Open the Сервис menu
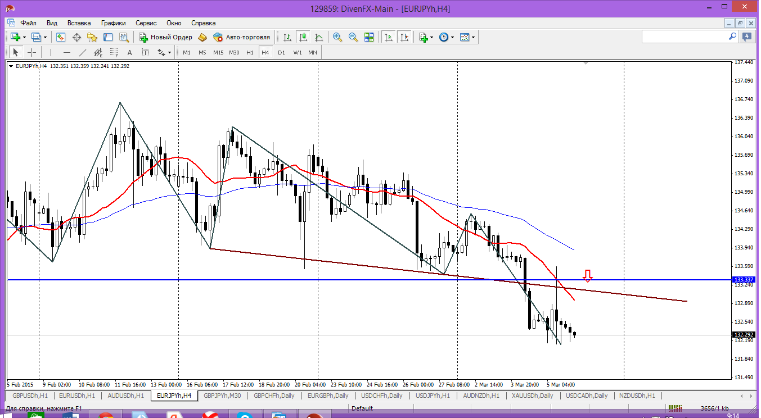 [146, 23]
